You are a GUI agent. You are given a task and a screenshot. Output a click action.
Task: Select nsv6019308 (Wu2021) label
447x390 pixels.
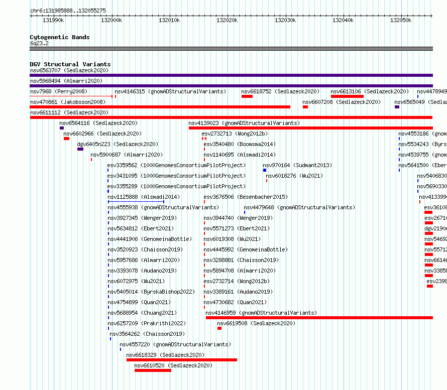point(232,239)
